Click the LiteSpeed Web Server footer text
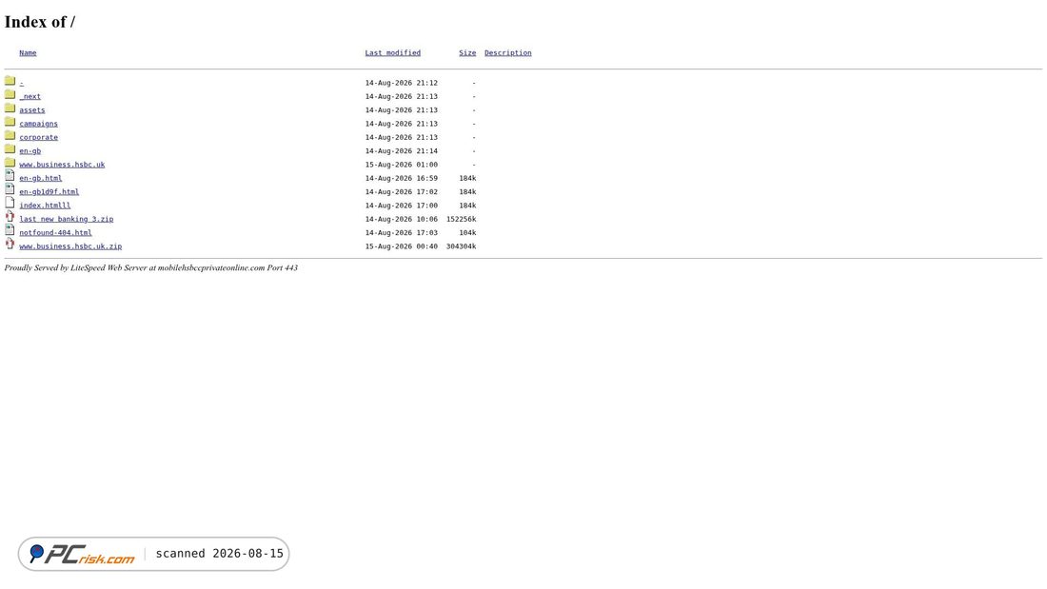Viewport: 1047px width, 589px height. click(151, 267)
